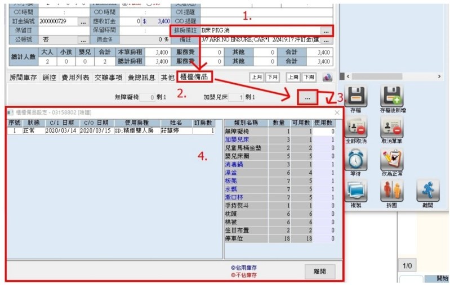The image size is (450, 285).
Task: Click the 類別名稱 column header
Action: click(x=246, y=123)
